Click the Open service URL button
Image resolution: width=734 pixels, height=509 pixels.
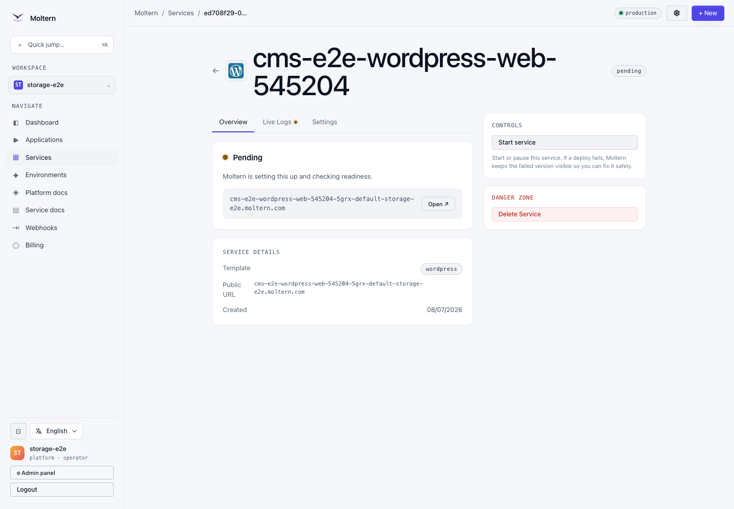(438, 204)
